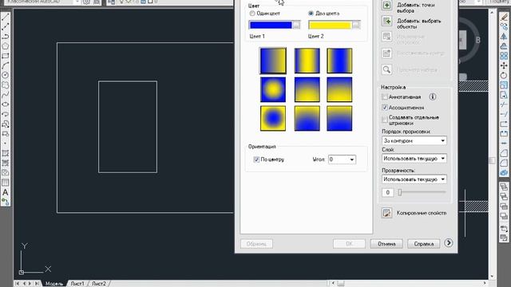Select the Construction Line tool

[6, 26]
